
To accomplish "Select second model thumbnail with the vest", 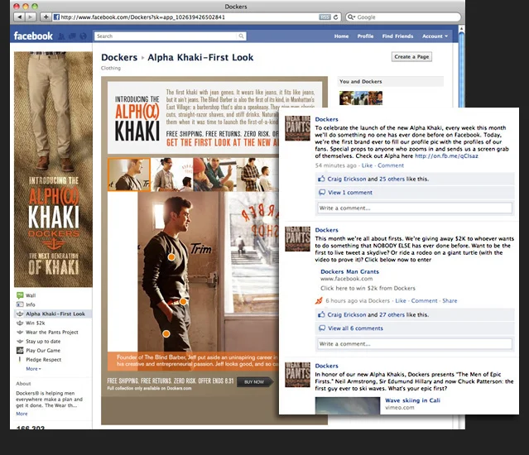I will tap(172, 175).
